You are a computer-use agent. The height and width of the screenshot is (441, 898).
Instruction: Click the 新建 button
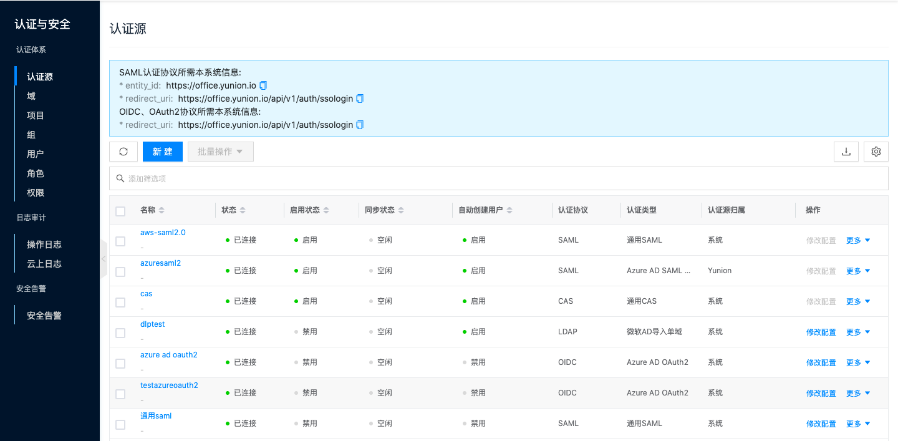pyautogui.click(x=162, y=152)
